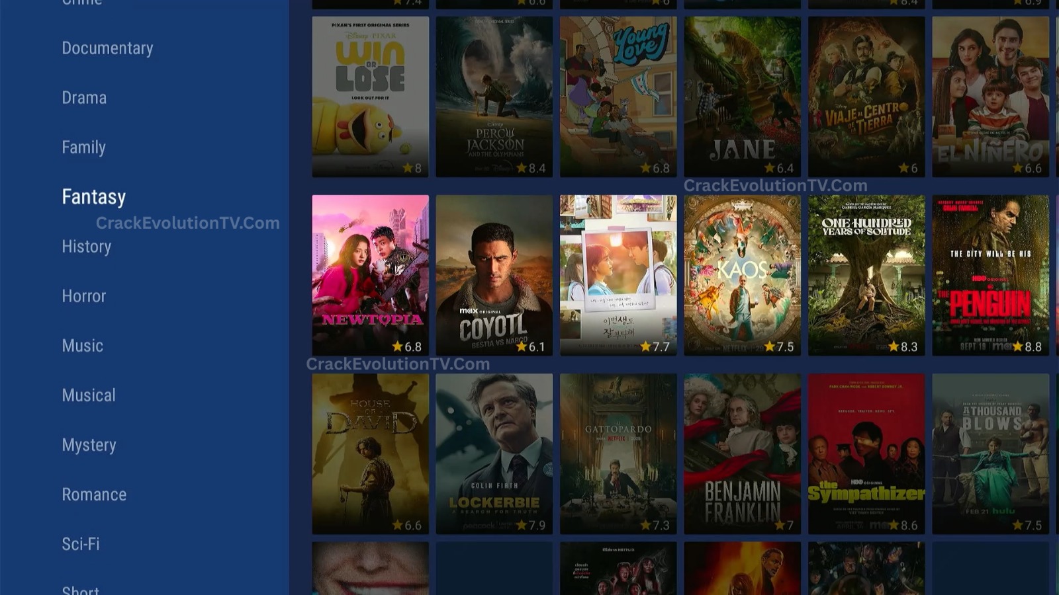Select the Kaos poster

click(742, 275)
